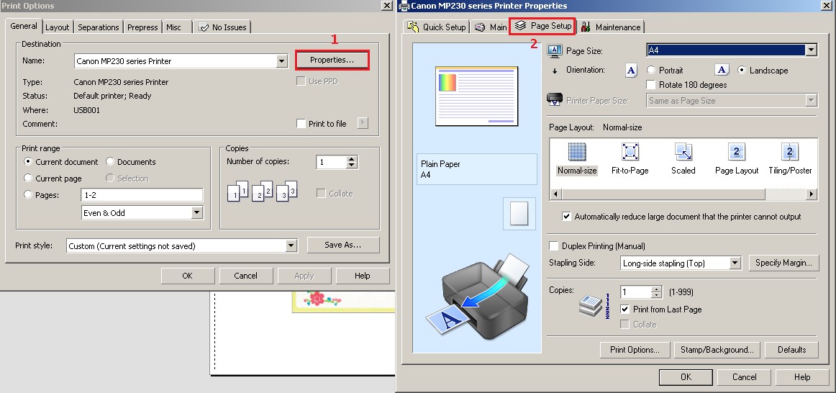Open the printer Name dropdown

point(282,61)
